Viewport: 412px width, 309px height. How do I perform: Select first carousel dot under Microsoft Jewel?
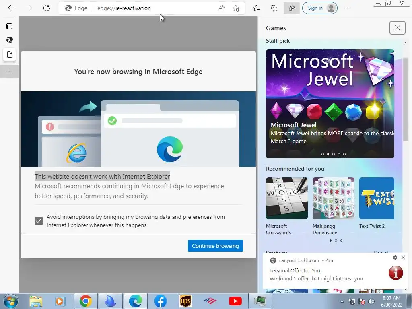[323, 154]
